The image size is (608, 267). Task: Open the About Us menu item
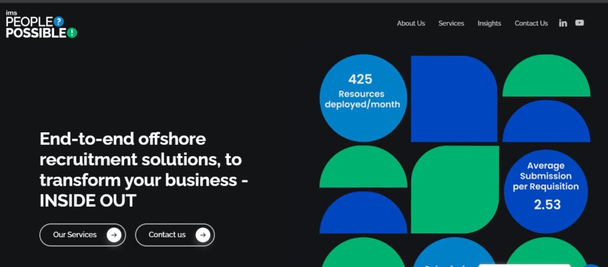click(x=411, y=24)
